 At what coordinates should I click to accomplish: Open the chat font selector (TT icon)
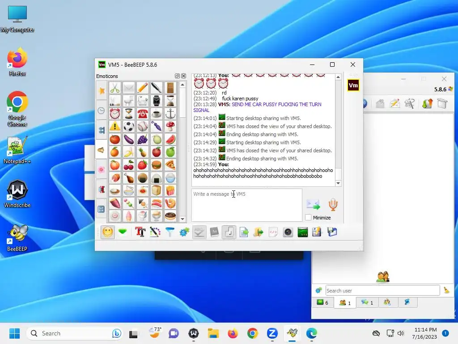140,232
